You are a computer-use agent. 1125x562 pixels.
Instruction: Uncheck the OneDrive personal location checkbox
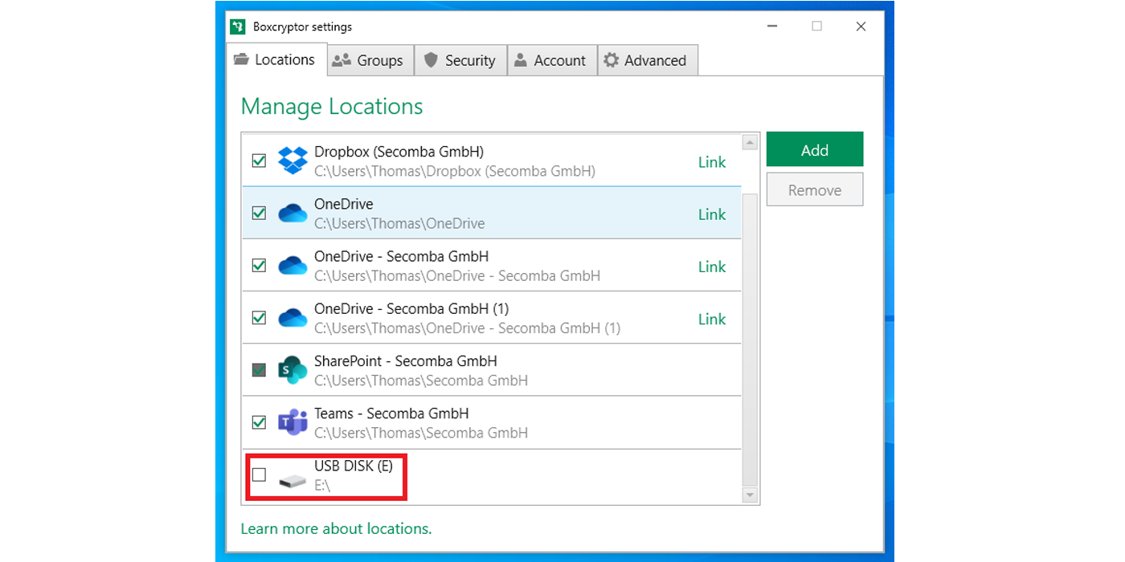click(x=259, y=214)
